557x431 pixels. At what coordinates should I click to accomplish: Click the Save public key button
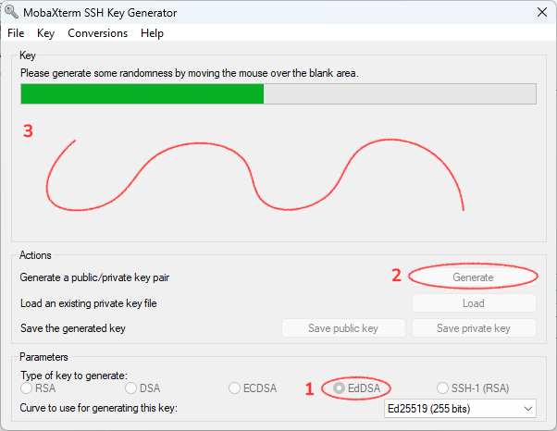tap(343, 328)
